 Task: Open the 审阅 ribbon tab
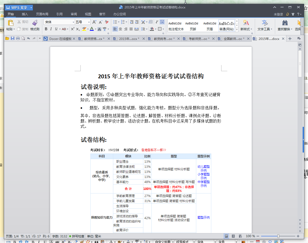coord(74,14)
